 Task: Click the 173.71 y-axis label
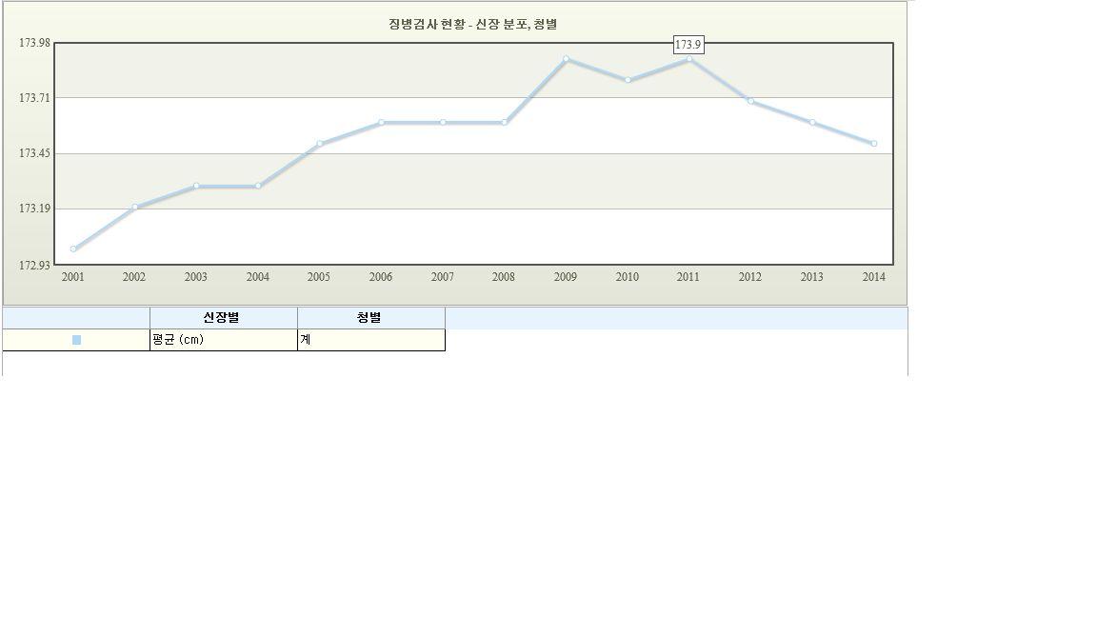click(34, 98)
